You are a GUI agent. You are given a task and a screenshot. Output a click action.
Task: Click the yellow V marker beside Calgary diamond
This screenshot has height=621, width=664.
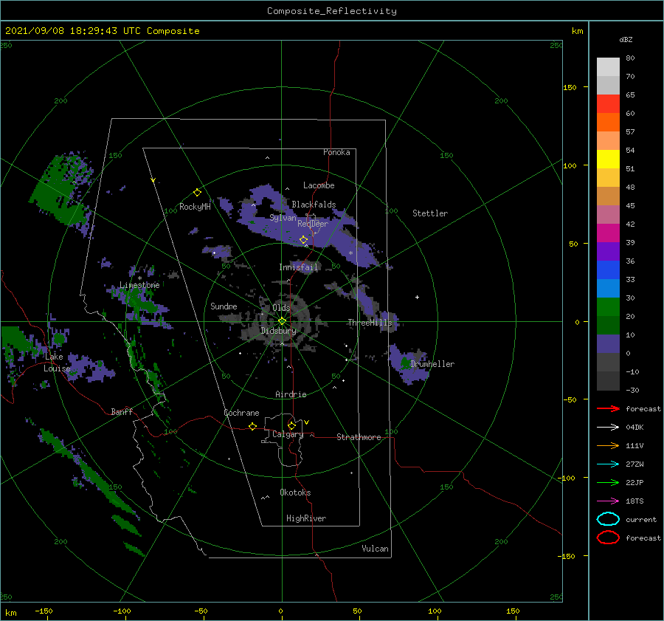[306, 422]
